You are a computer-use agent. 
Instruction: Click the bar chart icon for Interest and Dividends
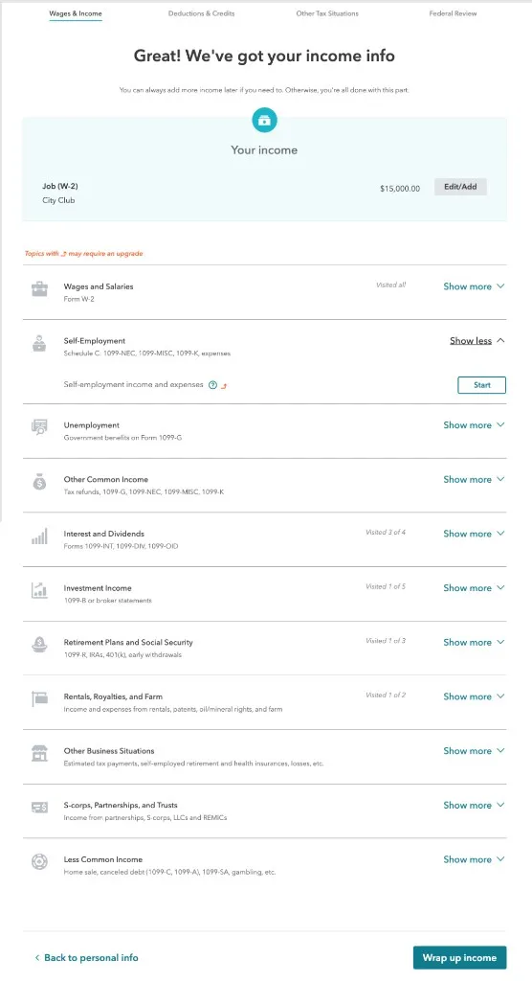point(39,536)
